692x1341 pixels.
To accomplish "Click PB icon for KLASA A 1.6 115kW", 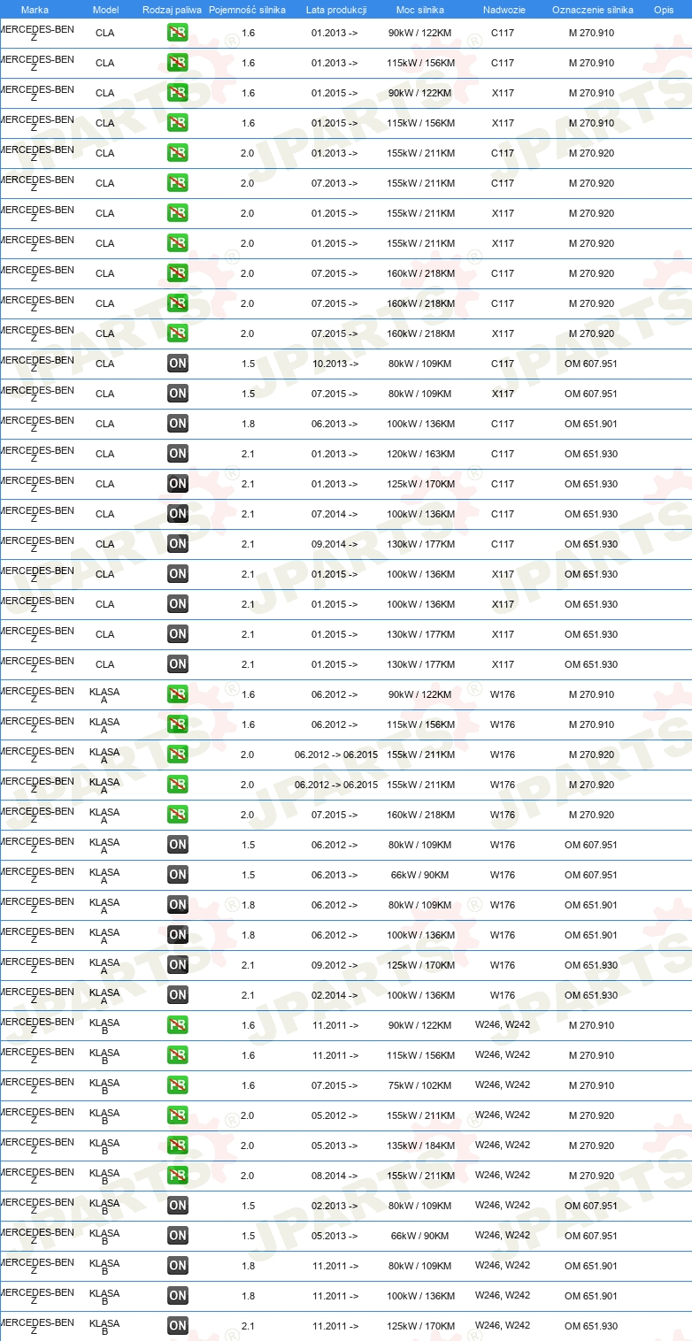I will coord(178,724).
